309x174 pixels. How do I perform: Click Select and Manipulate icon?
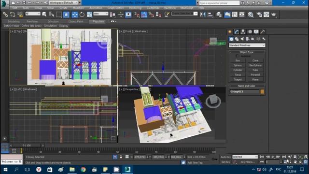coord(121,14)
